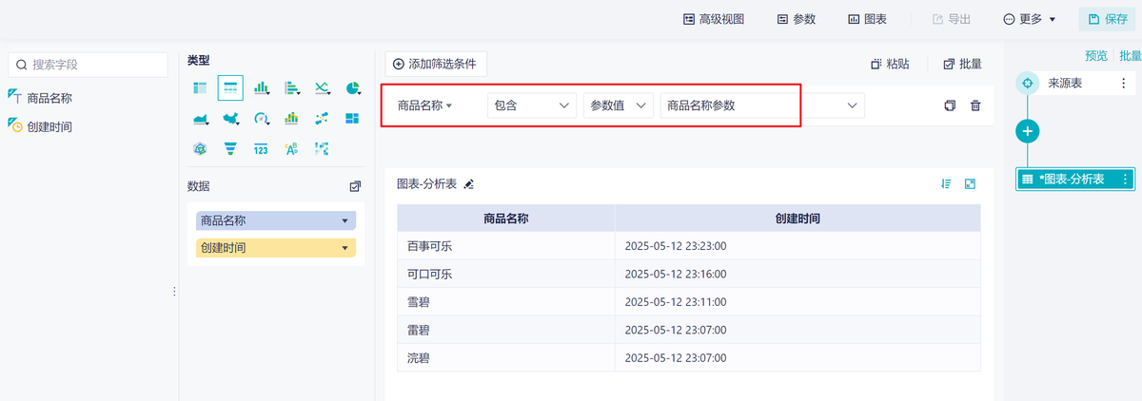1142x401 pixels.
Task: Expand the 商品名称 data pill dropdown
Action: tap(345, 220)
